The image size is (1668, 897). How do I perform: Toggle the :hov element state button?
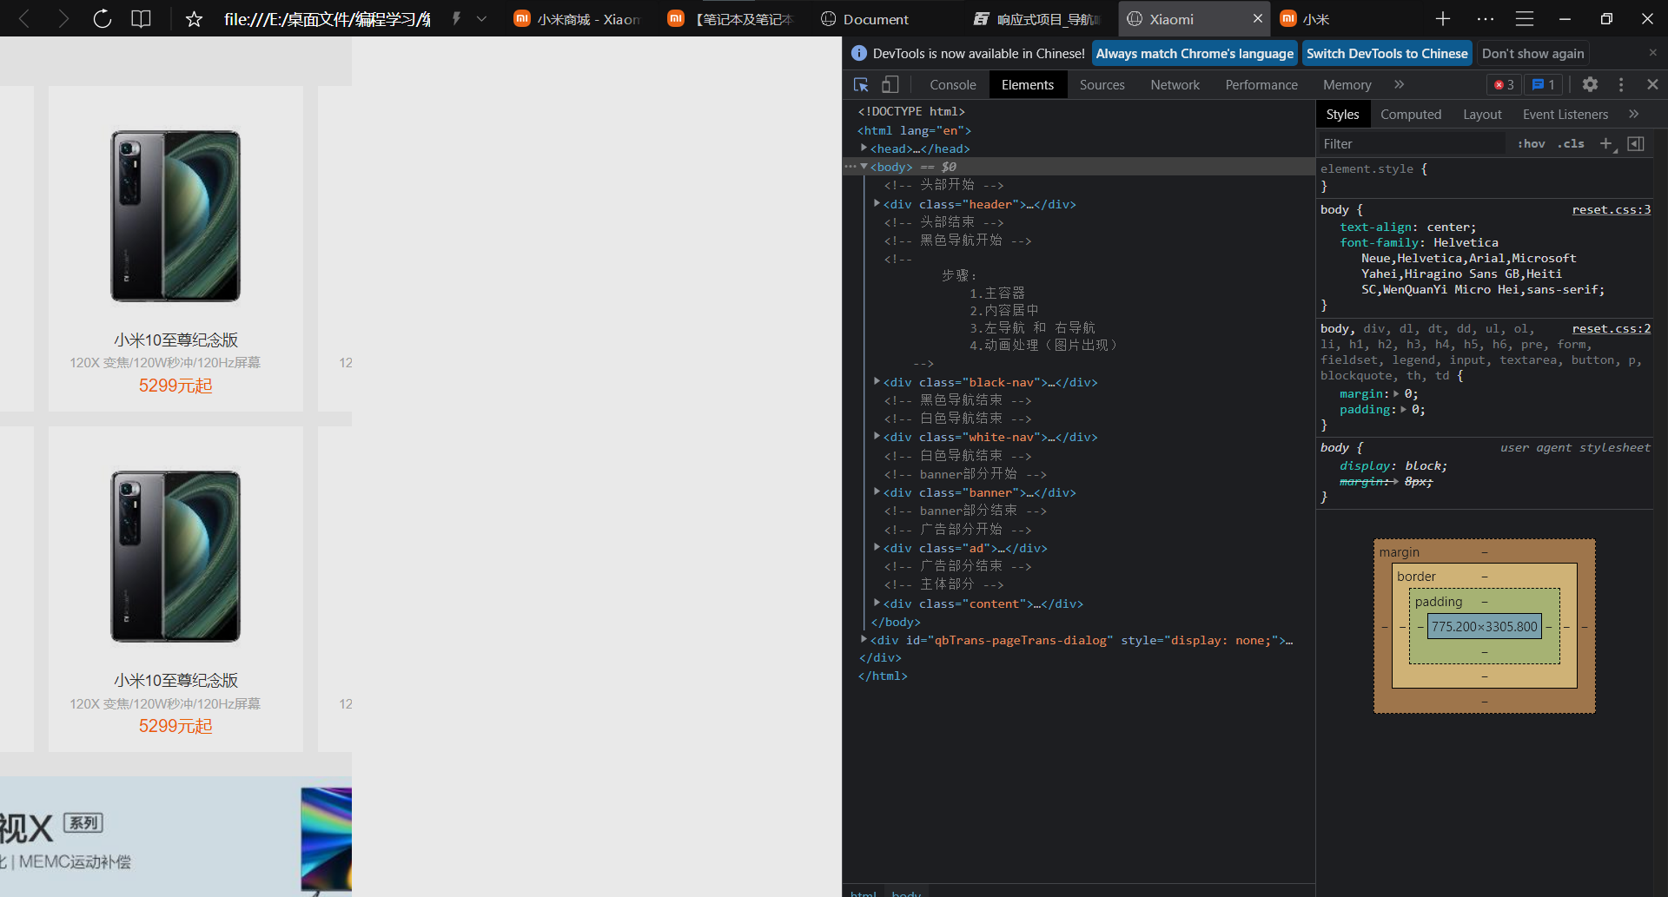(1531, 143)
